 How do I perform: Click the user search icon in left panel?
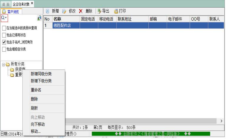pos(39,18)
